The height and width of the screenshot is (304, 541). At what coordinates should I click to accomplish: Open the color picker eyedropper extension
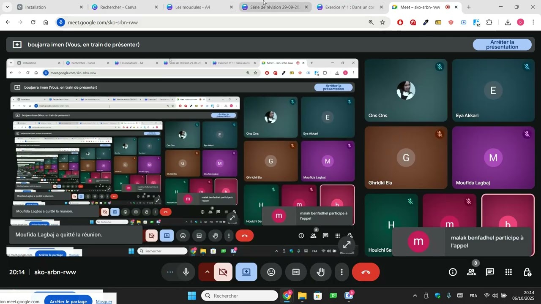pyautogui.click(x=426, y=22)
